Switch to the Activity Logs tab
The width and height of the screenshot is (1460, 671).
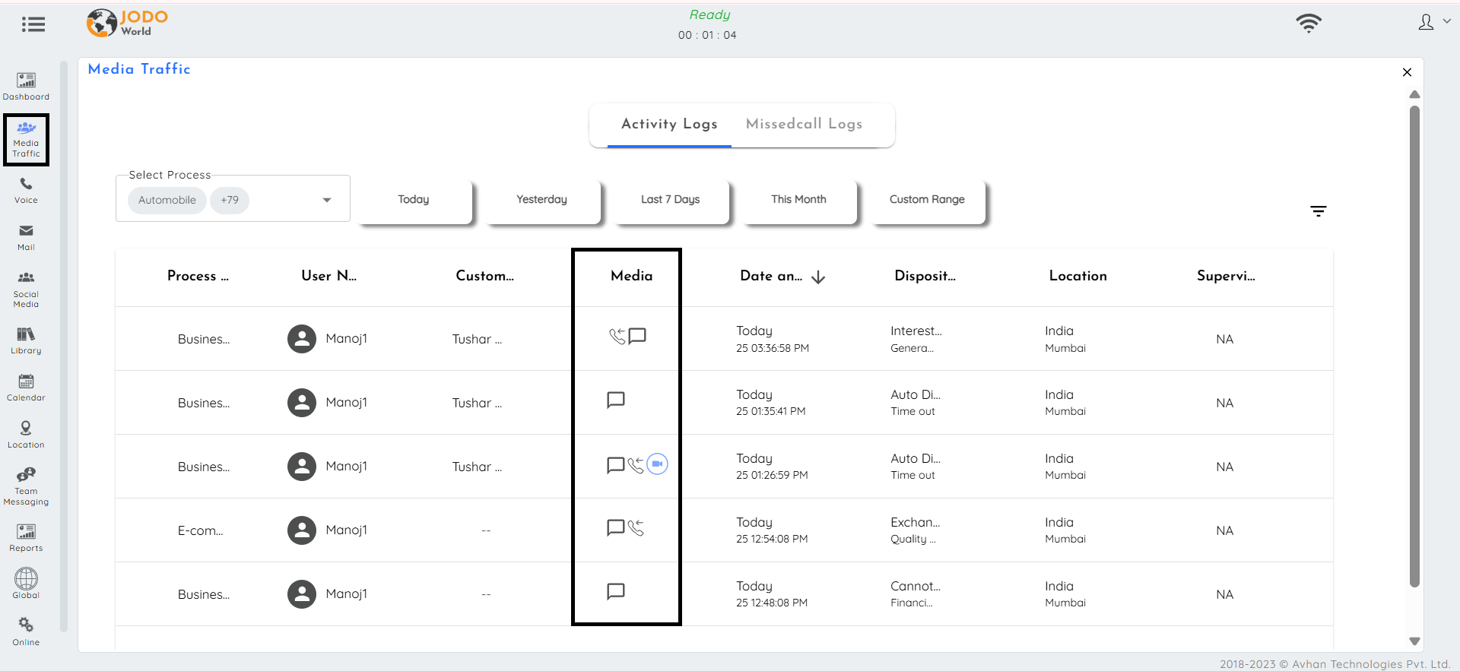(x=669, y=124)
